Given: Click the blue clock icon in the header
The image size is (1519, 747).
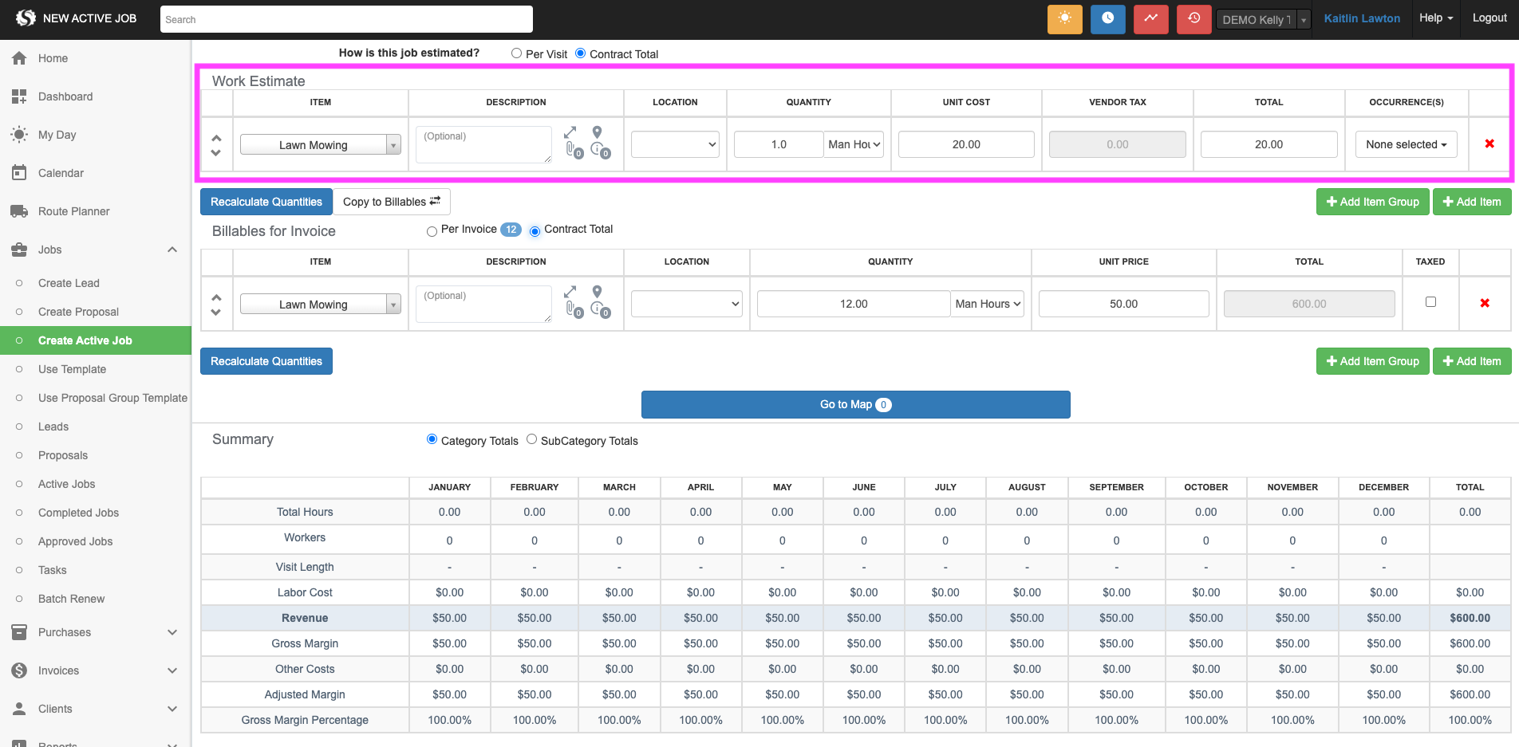Looking at the screenshot, I should [x=1108, y=18].
